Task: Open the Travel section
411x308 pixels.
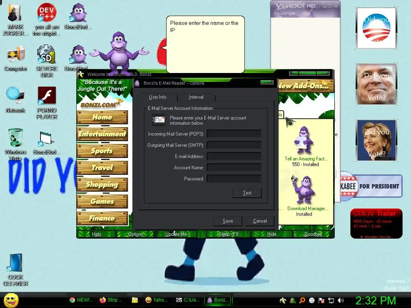Action: point(102,168)
